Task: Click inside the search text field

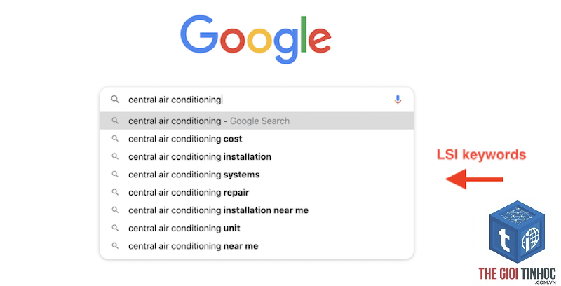Action: [257, 100]
